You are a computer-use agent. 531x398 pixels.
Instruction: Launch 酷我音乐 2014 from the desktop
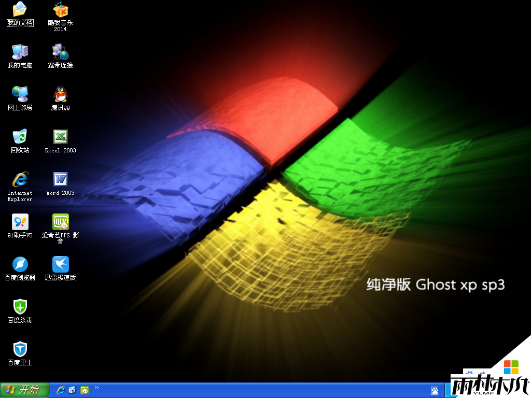pyautogui.click(x=61, y=10)
